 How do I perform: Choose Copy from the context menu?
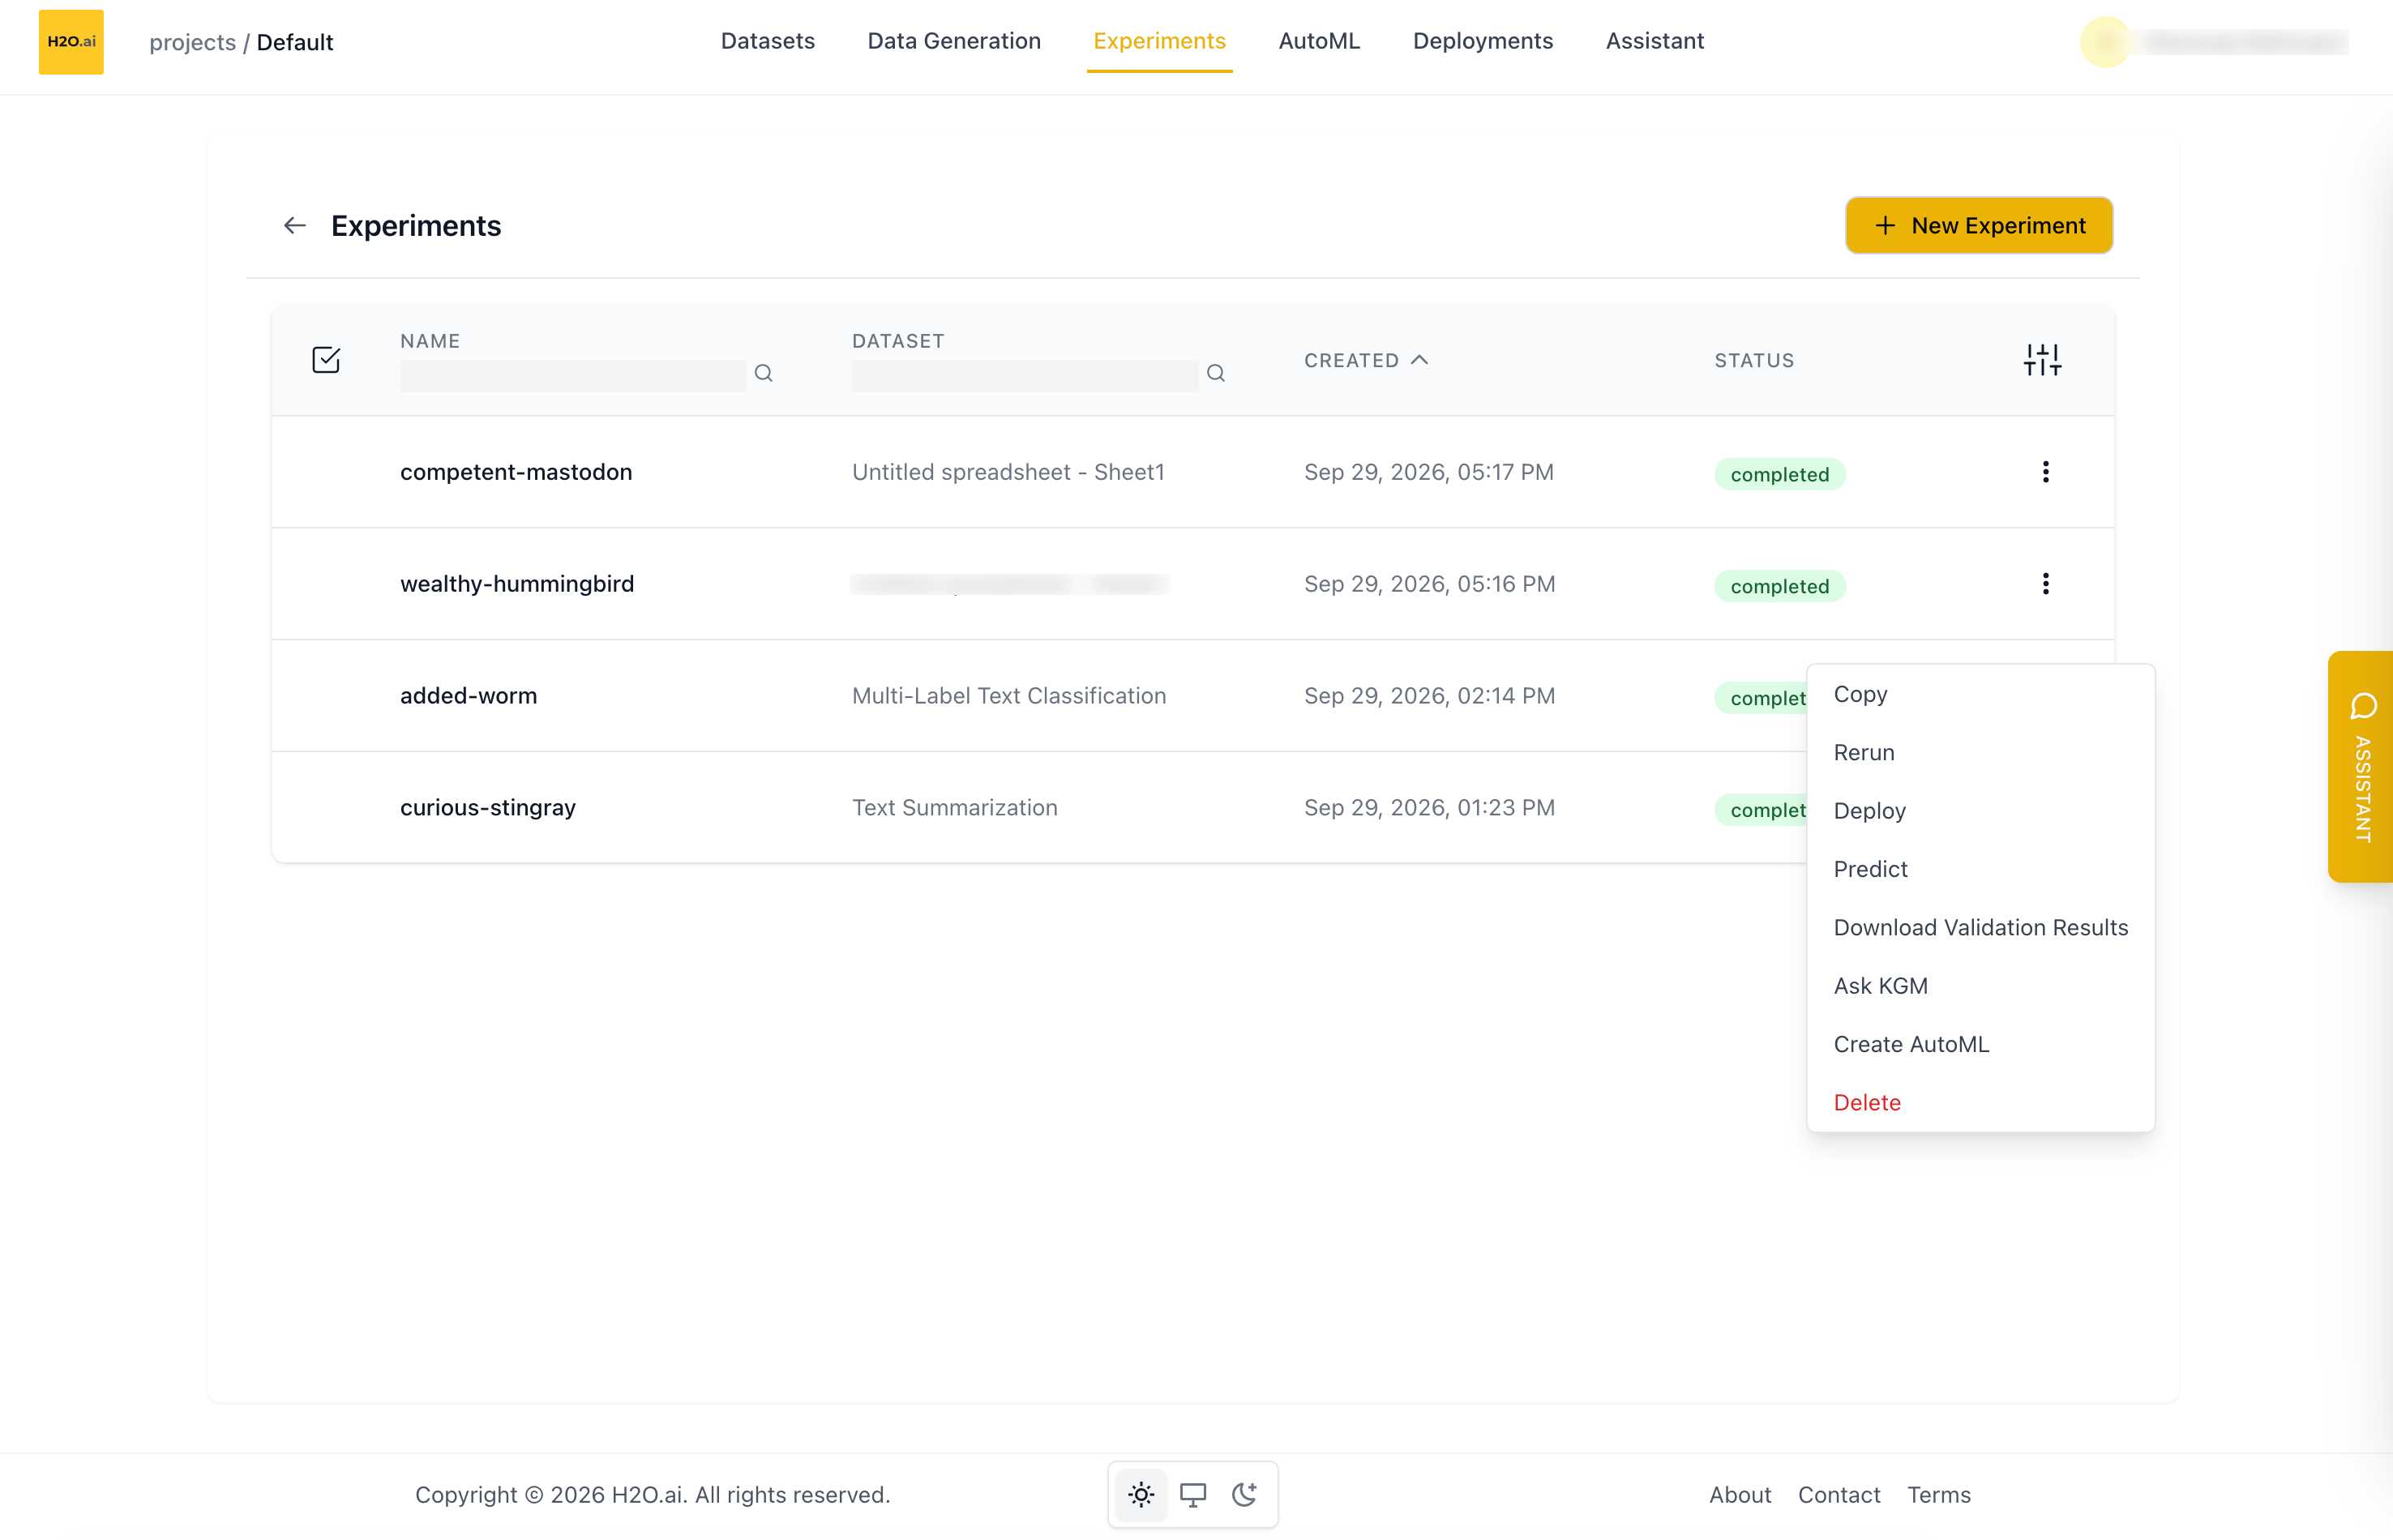pyautogui.click(x=1980, y=694)
